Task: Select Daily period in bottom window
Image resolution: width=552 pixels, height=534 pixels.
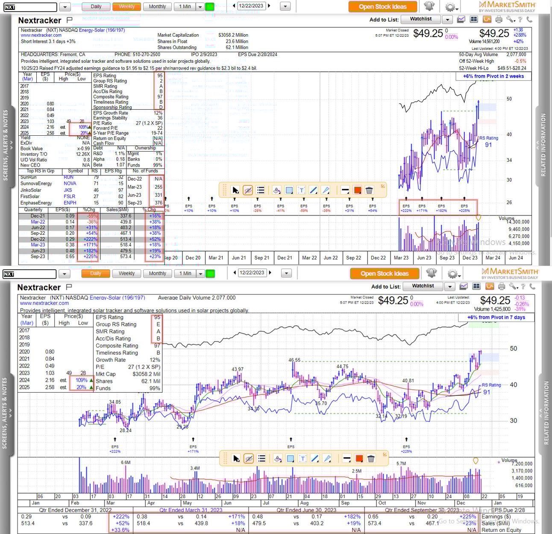Action: point(96,273)
